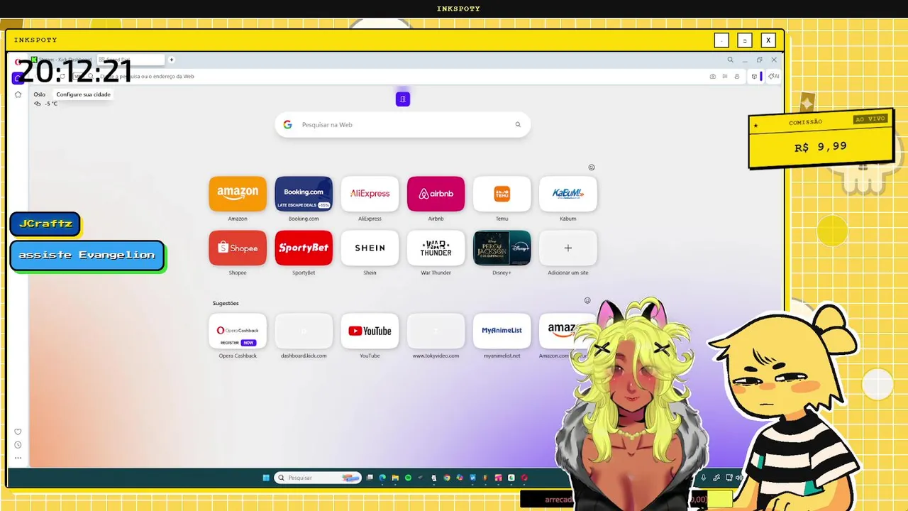Open File Explorer from taskbar

coord(395,478)
